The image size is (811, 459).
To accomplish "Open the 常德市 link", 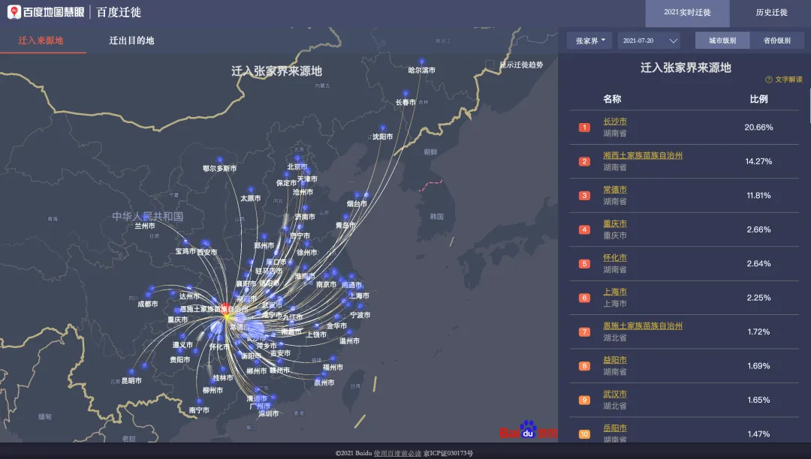I will point(614,190).
